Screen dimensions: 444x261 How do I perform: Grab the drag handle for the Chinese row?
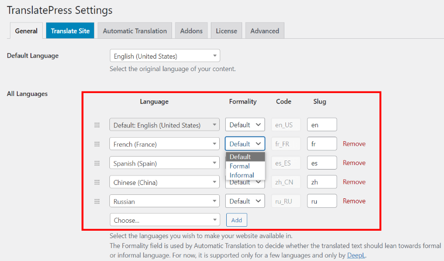point(97,182)
